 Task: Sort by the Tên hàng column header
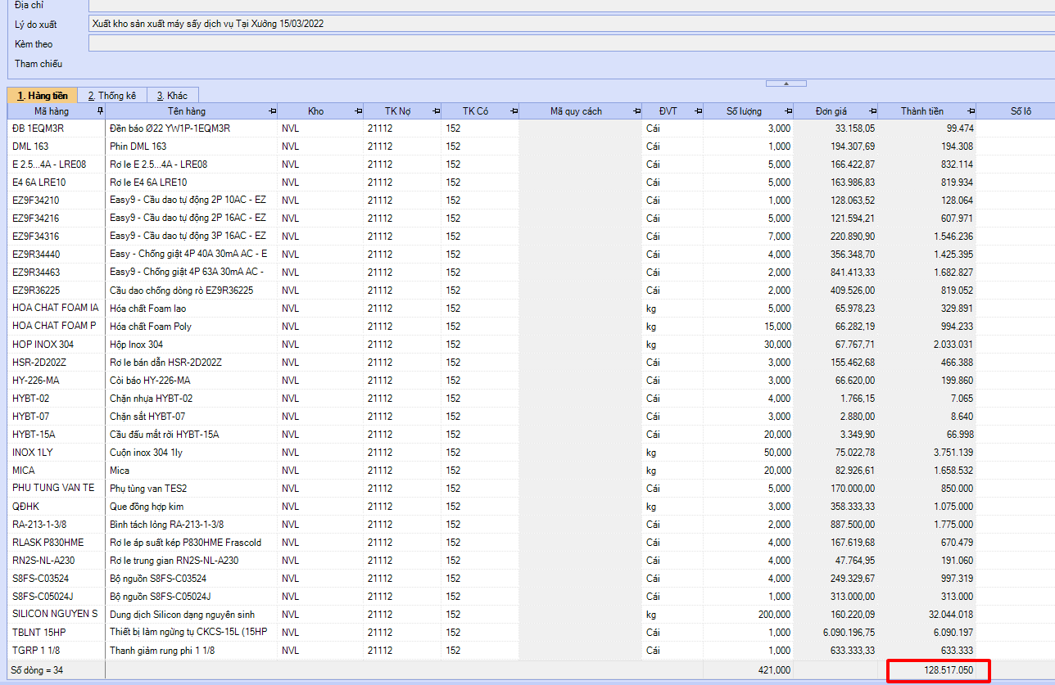(187, 111)
